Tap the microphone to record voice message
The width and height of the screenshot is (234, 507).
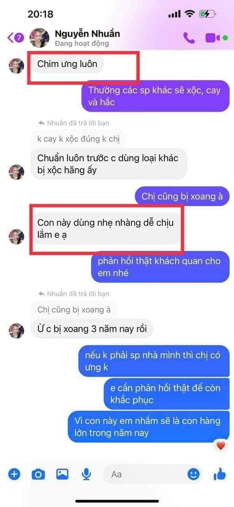coord(86,474)
